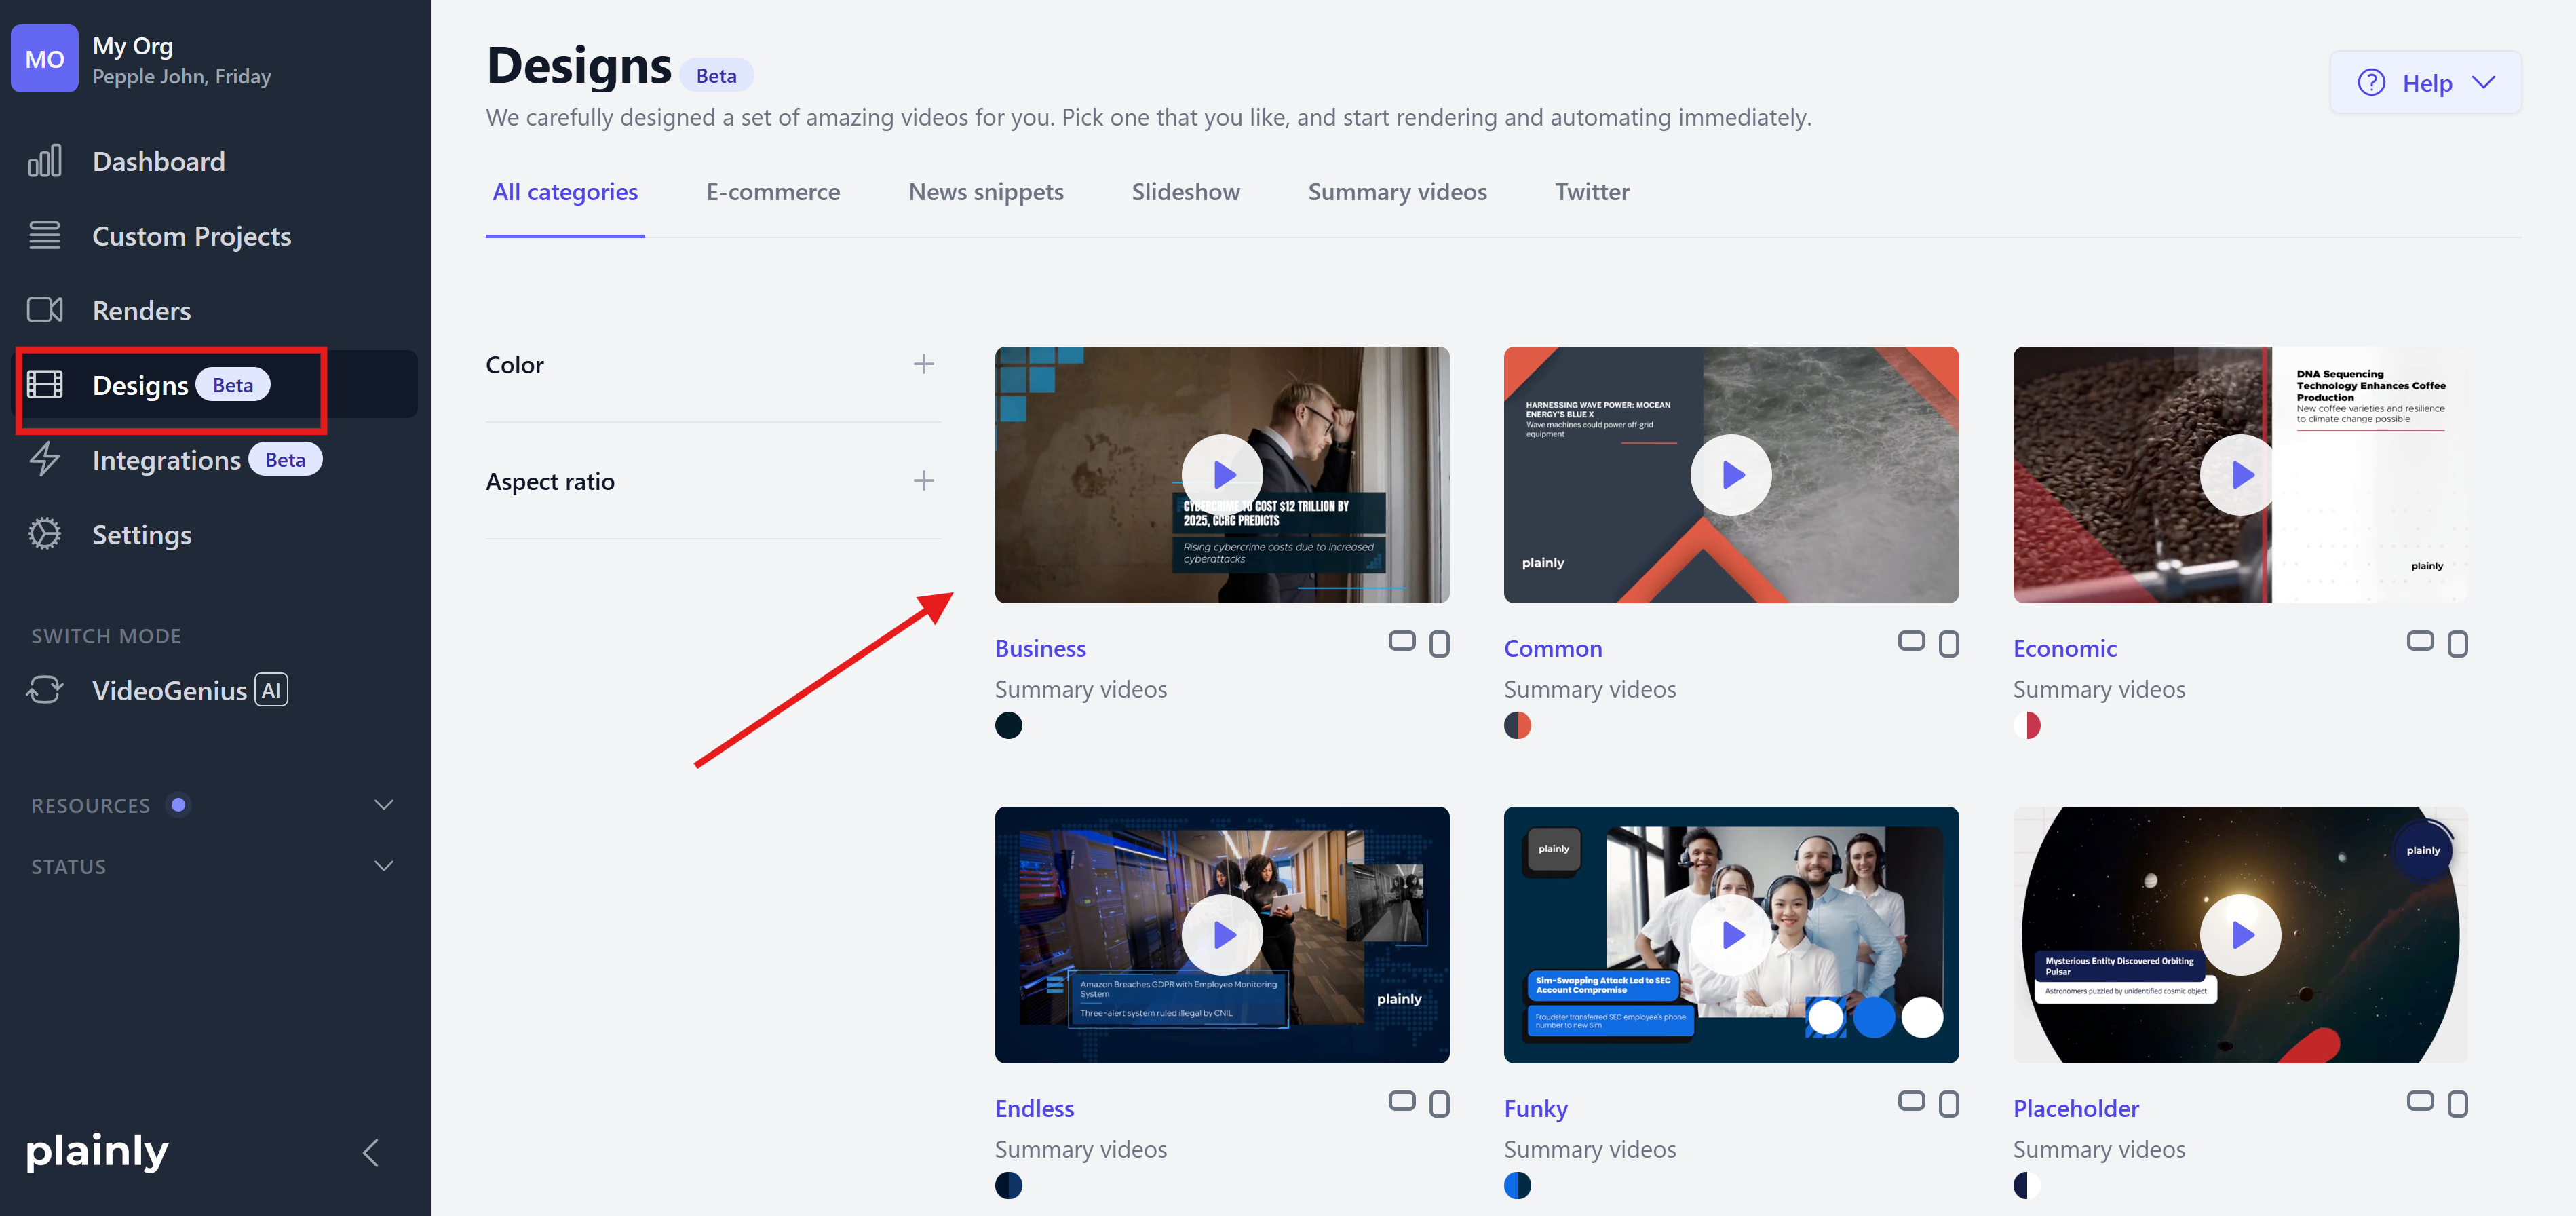Expand the Color filter section
Screen dimensions: 2576x1216
click(923, 364)
